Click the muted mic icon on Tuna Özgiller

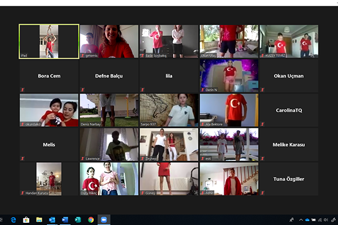263,193
